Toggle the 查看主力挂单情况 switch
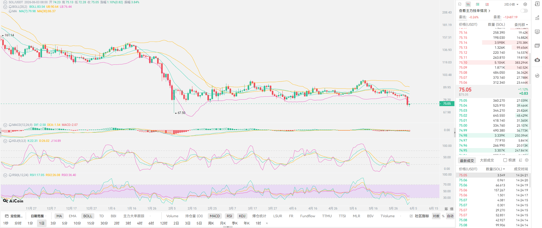Screen dimensions: 542x228 click(x=524, y=11)
